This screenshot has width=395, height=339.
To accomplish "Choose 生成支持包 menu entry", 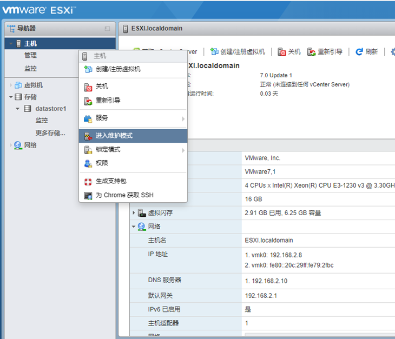I will coord(133,181).
